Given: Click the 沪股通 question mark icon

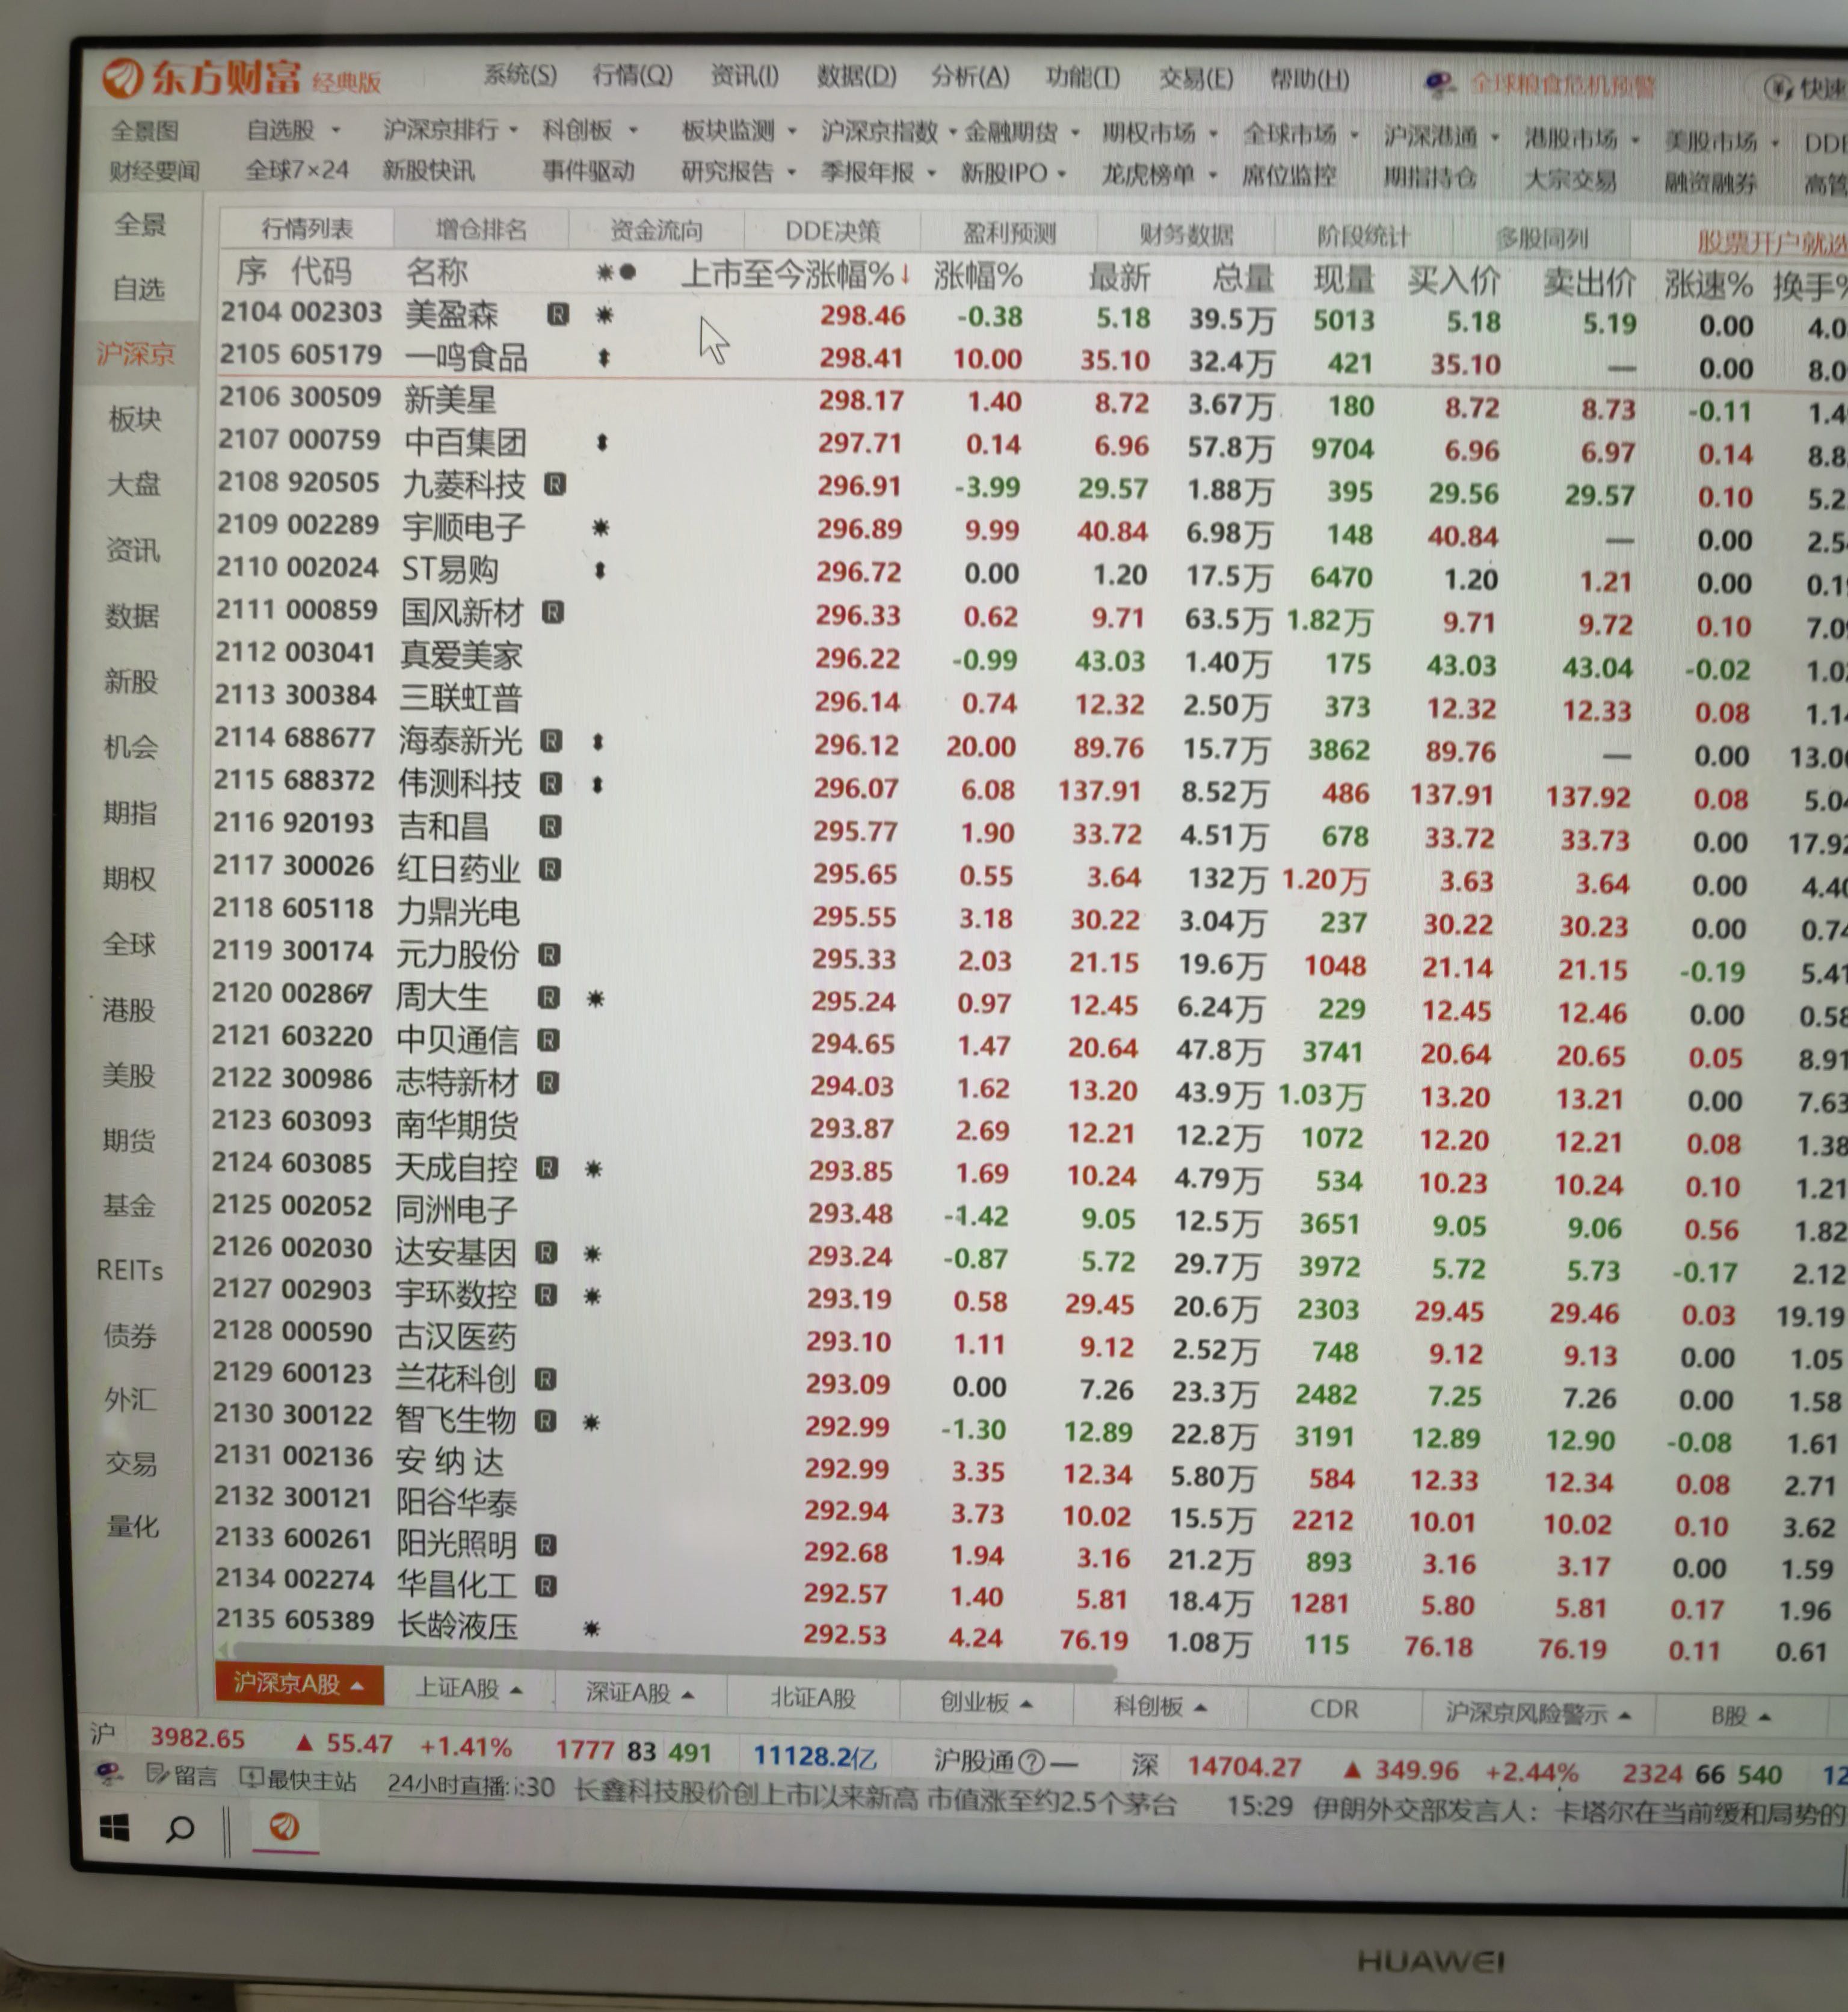Looking at the screenshot, I should click(x=1031, y=1763).
